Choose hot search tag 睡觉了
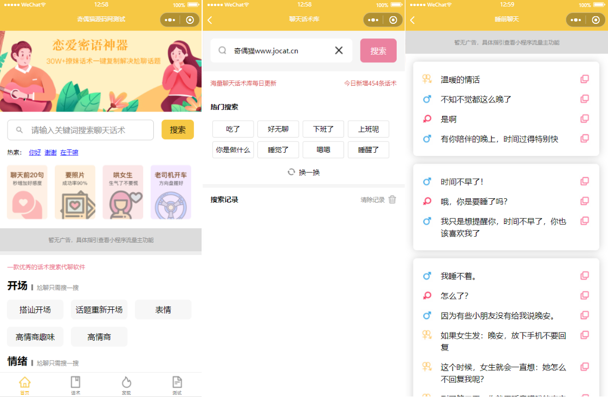The height and width of the screenshot is (397, 608). 278,149
